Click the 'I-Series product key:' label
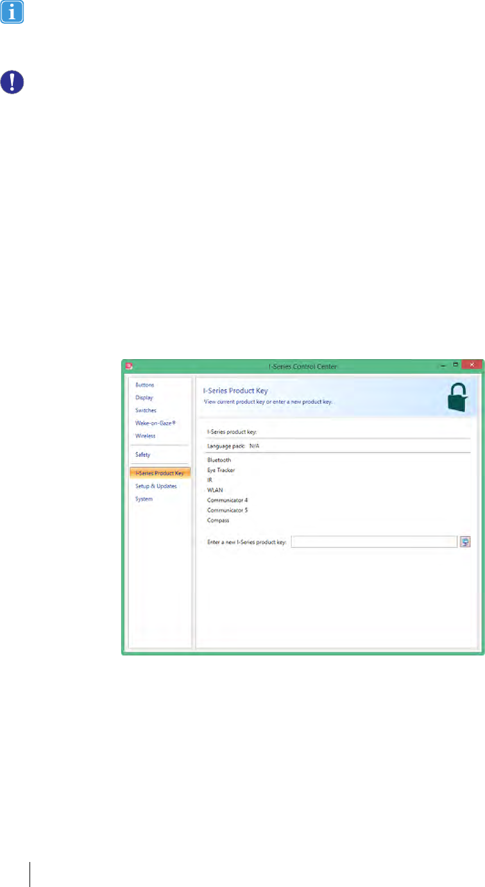The image size is (485, 887). (232, 432)
